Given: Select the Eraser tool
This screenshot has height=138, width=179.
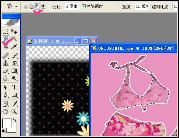Looking at the screenshot, I should (x=5, y=71).
